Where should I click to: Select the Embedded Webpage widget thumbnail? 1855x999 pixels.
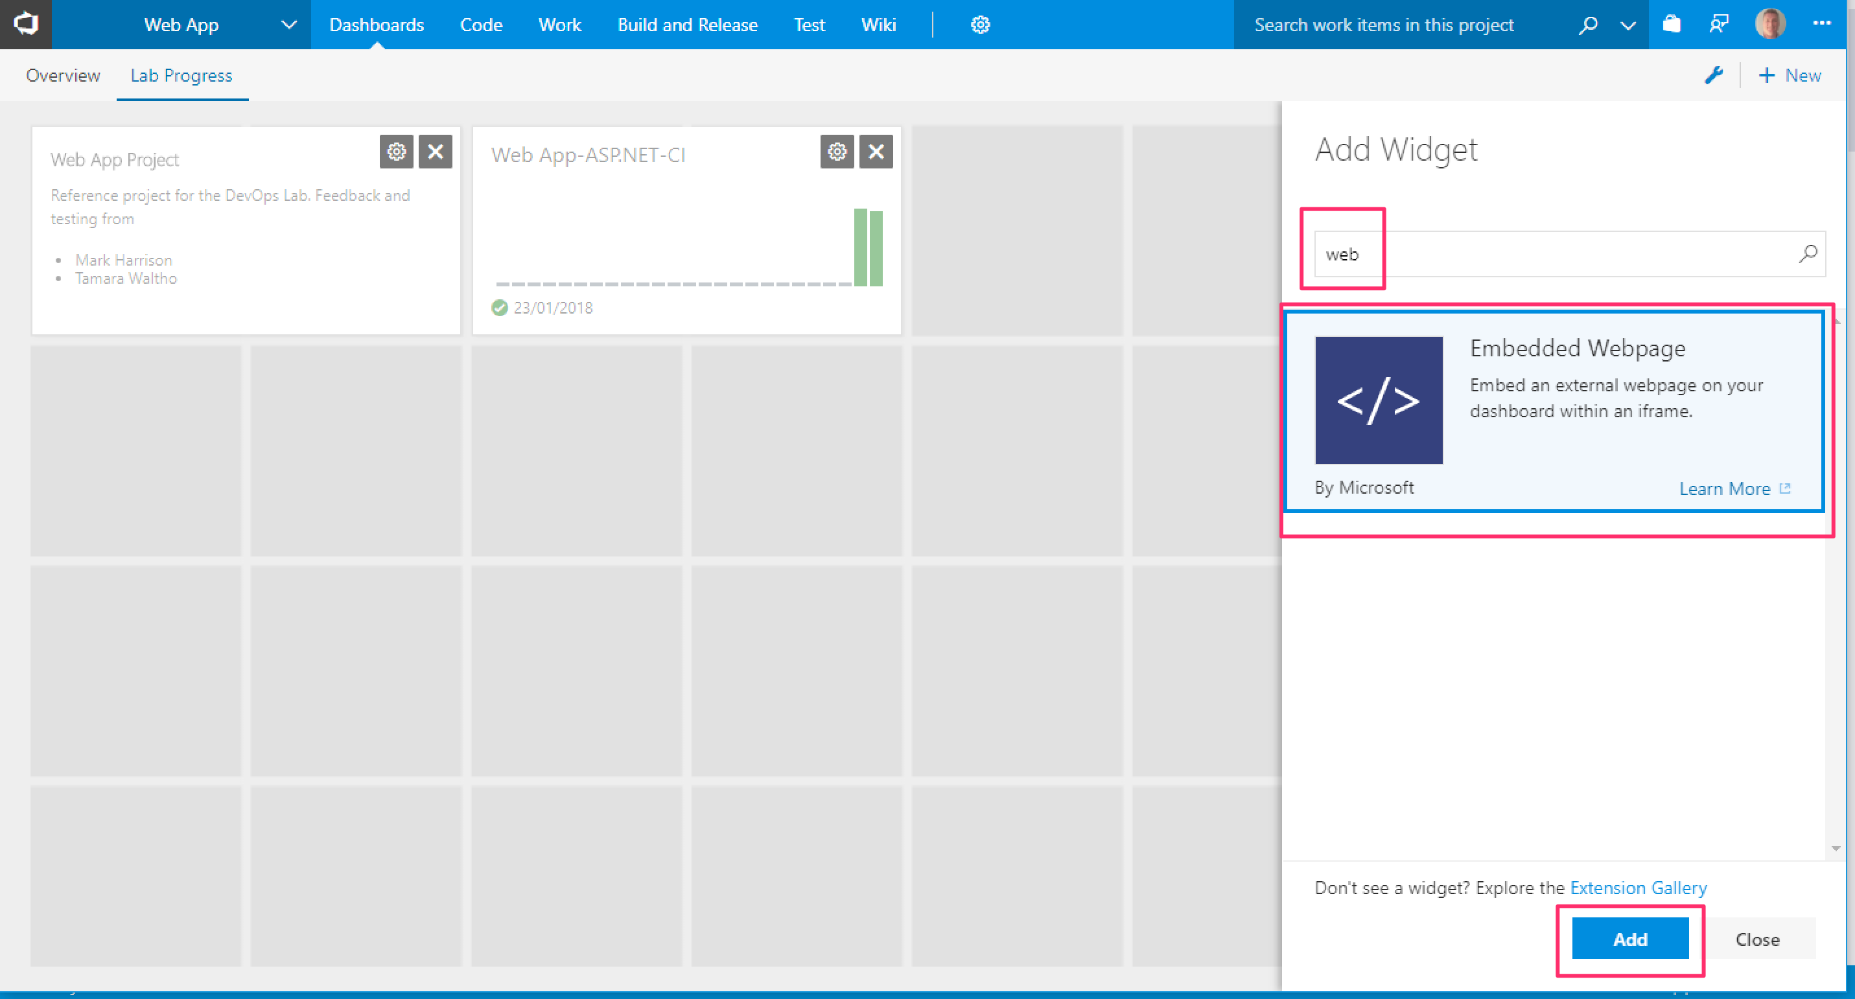[x=1379, y=400]
